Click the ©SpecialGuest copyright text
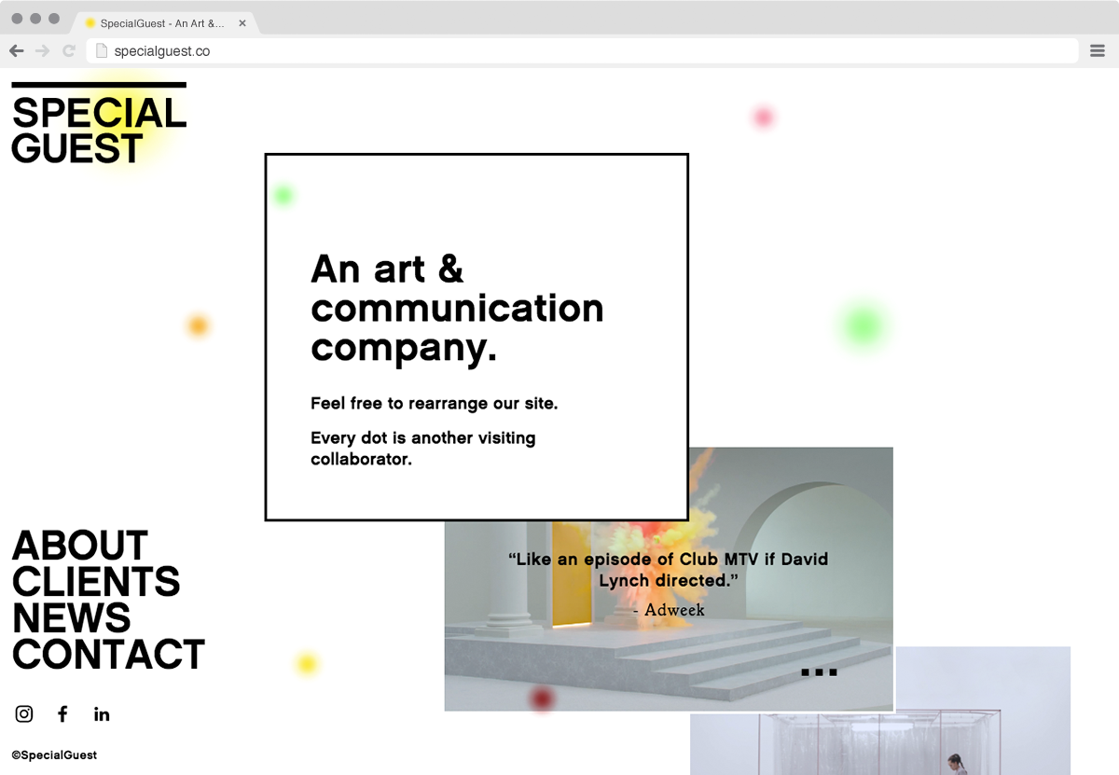 53,754
